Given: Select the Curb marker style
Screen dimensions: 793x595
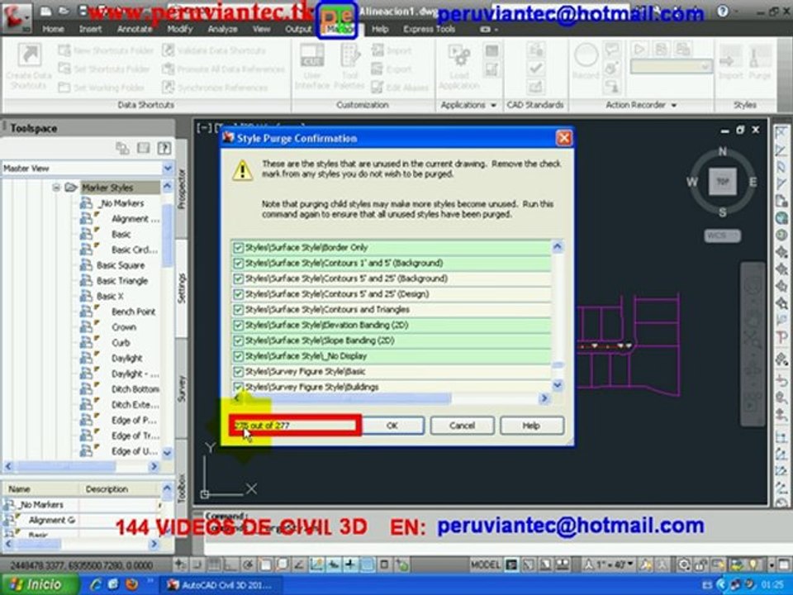Looking at the screenshot, I should click(x=121, y=343).
